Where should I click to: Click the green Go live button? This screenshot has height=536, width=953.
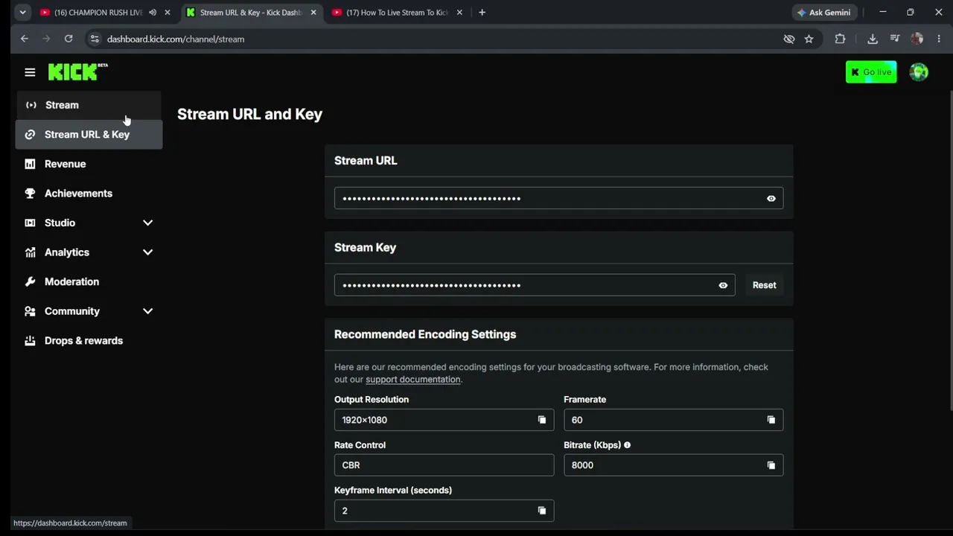pyautogui.click(x=871, y=72)
